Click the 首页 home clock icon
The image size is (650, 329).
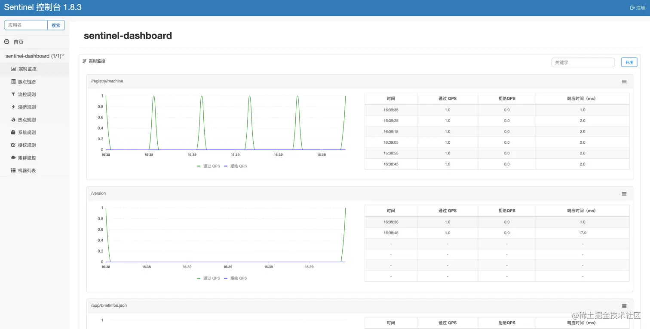[6, 42]
